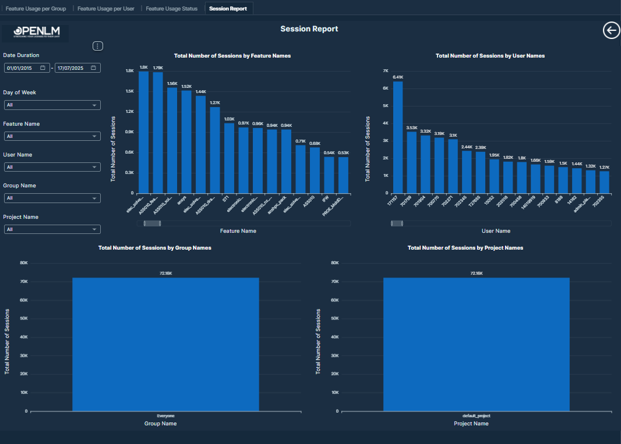This screenshot has height=444, width=621.
Task: Open the Group Name filter dropdown
Action: [52, 198]
